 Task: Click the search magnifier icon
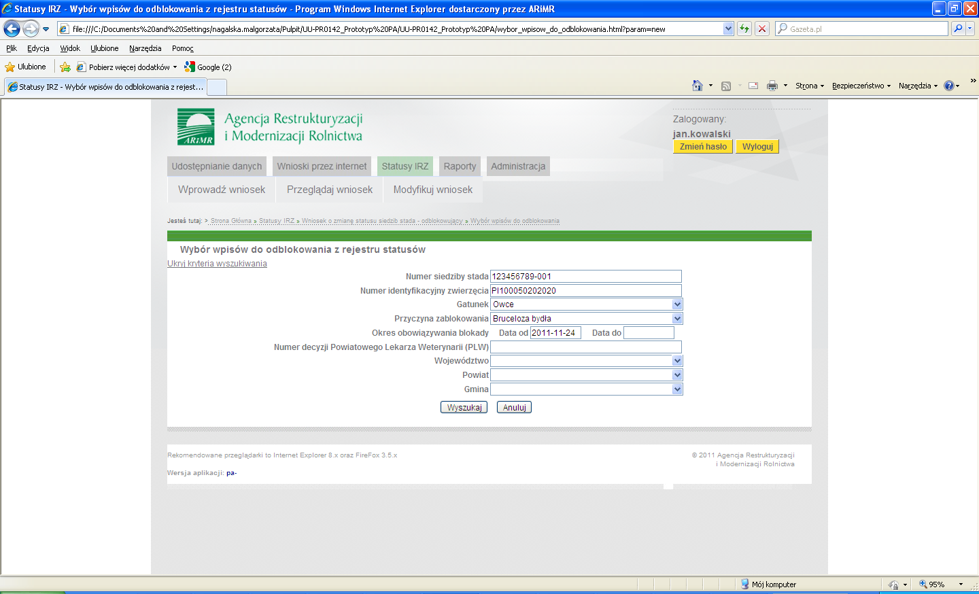(958, 29)
